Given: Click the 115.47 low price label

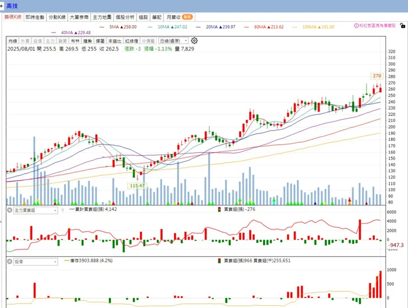Looking at the screenshot, I should tap(137, 185).
